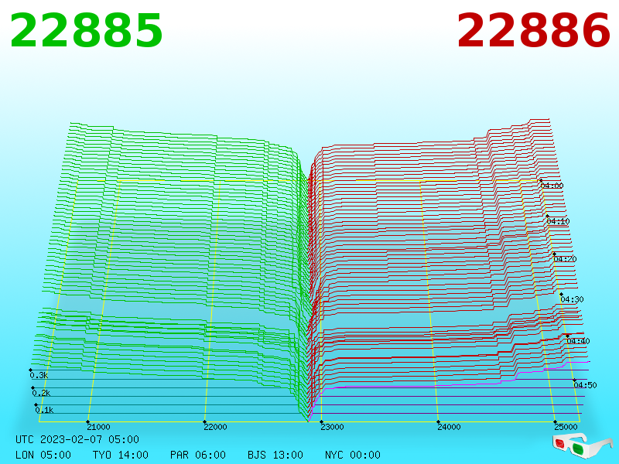Click the 3D anaglyph glasses icon
Viewport: 619px width, 464px height.
(x=583, y=445)
